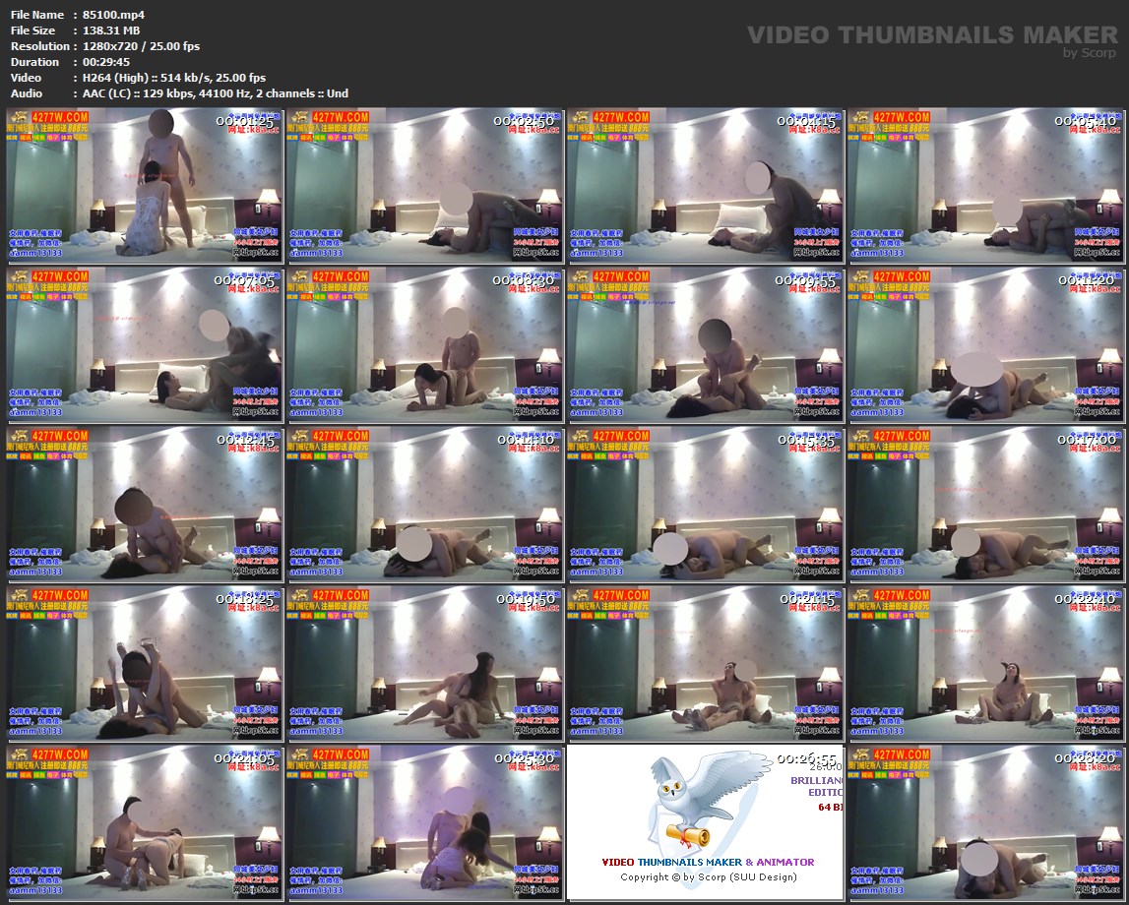Select the thumbnail stamped 00:12:45
The image size is (1129, 905).
point(145,504)
